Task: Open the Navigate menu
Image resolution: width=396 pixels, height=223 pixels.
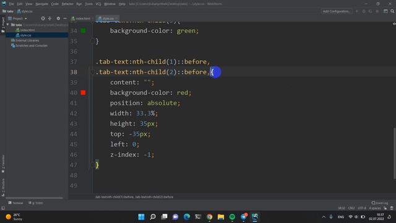Action: coord(41,4)
